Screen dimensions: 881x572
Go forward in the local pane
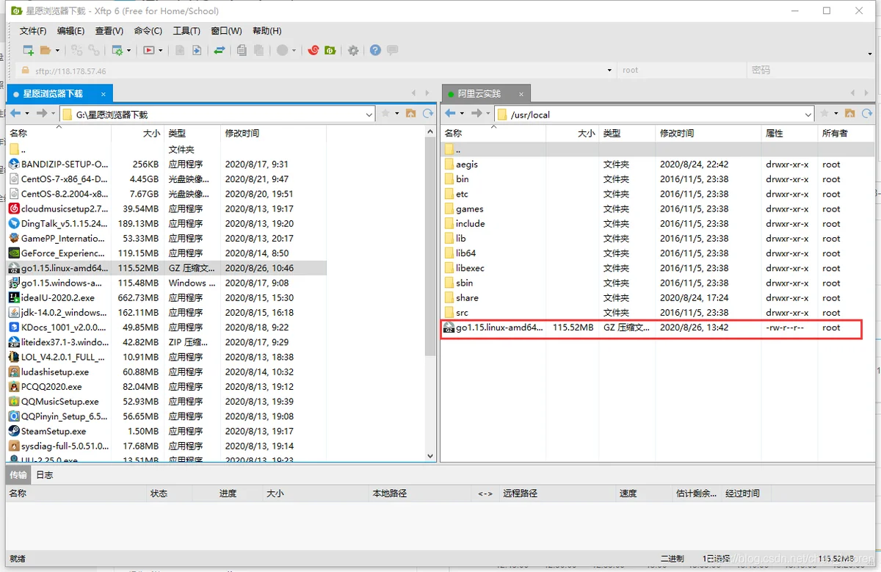[42, 114]
